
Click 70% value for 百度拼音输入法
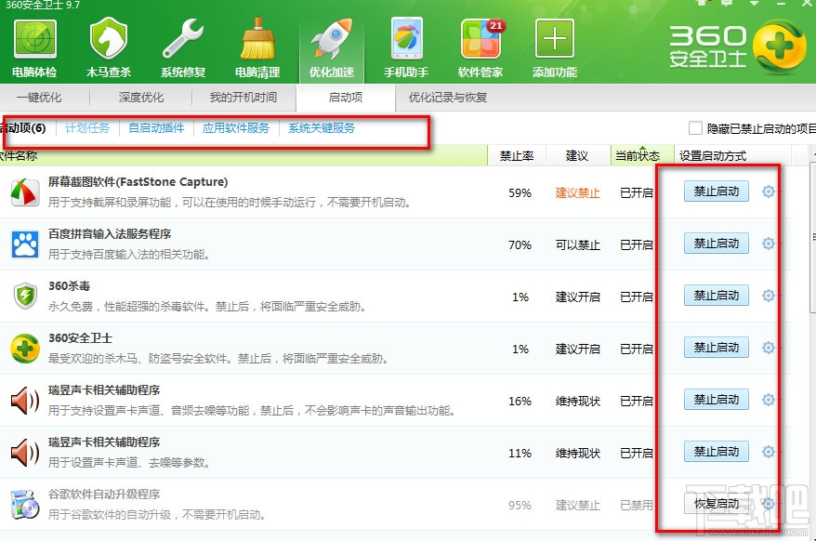click(520, 245)
